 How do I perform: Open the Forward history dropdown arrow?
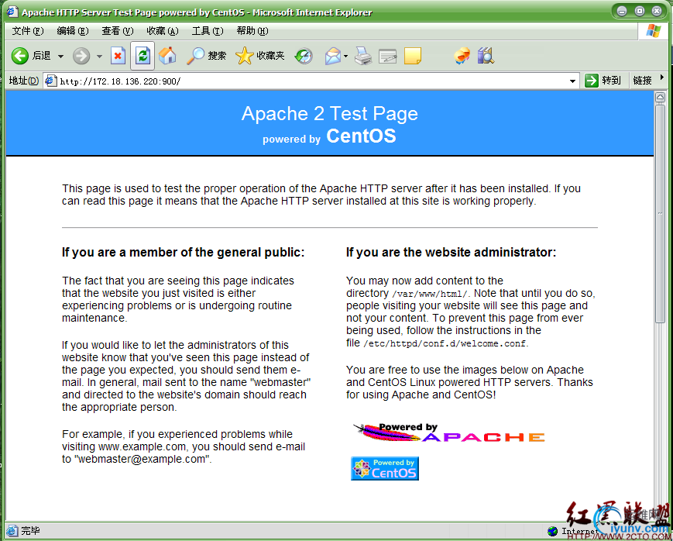[x=100, y=57]
